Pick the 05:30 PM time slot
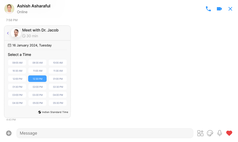The image size is (238, 142). [x=58, y=103]
